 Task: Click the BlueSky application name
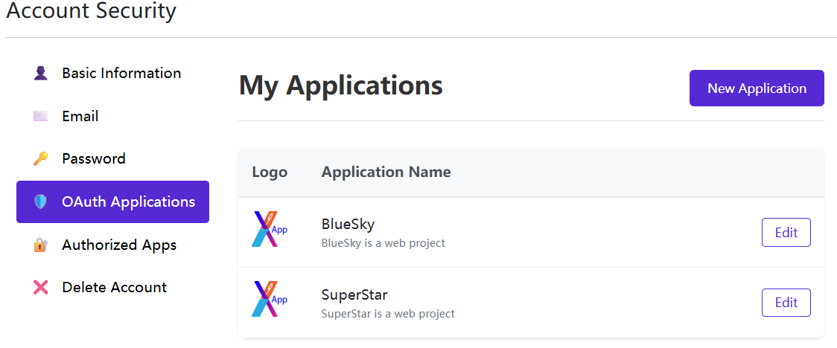(x=348, y=225)
